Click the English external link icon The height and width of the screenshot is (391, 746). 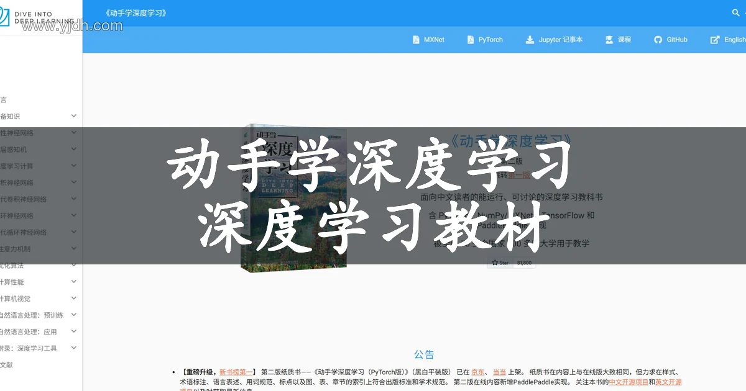tap(715, 40)
